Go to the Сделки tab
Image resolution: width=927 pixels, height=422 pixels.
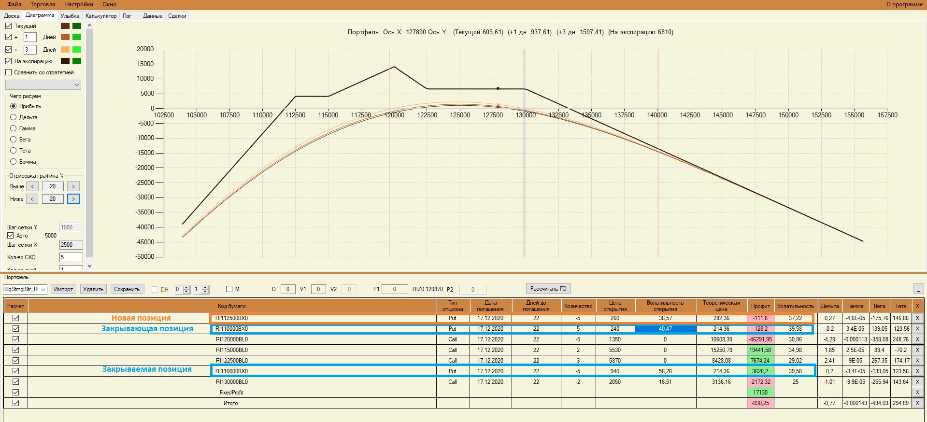coord(177,16)
